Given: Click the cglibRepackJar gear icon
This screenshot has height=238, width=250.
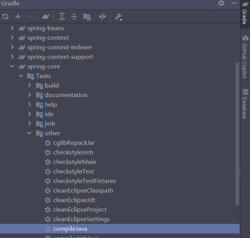Looking at the screenshot, I should click(x=48, y=143).
